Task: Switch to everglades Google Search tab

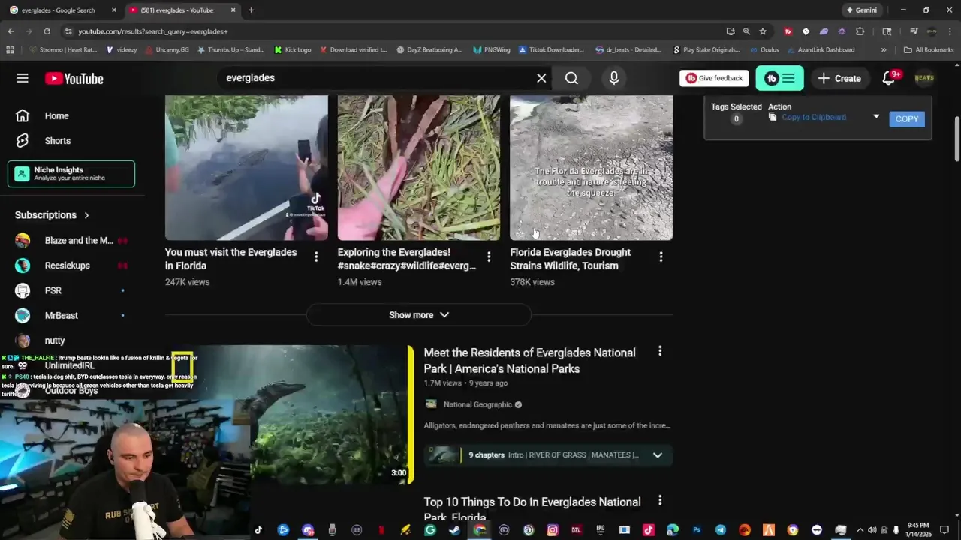Action: point(59,10)
